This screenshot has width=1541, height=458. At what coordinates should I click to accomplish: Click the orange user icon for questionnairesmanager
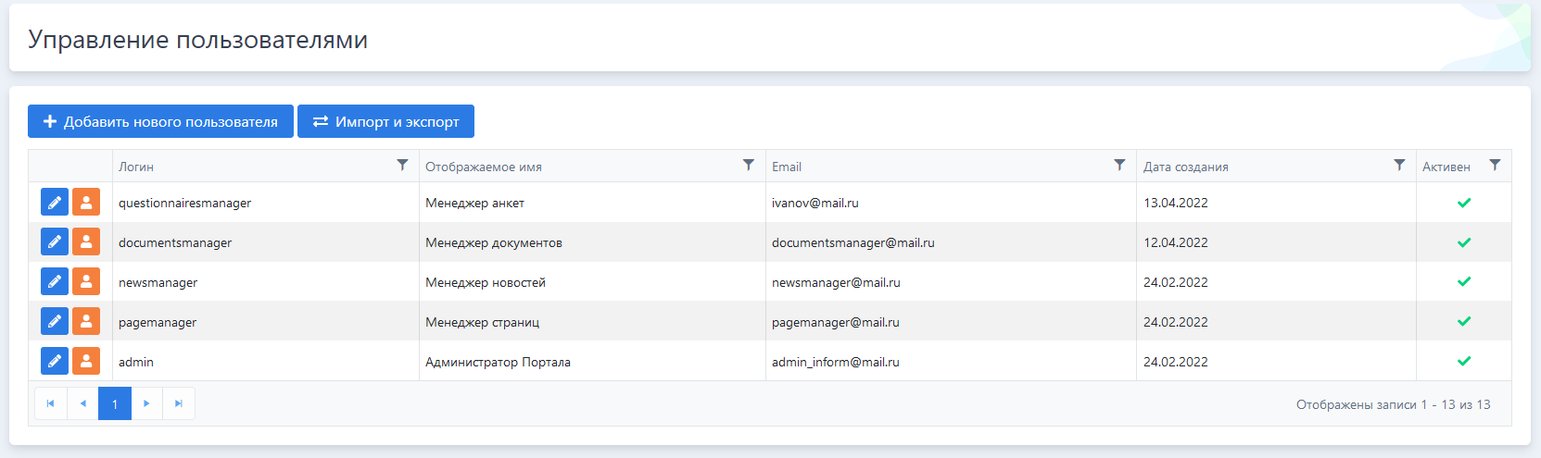(x=86, y=202)
